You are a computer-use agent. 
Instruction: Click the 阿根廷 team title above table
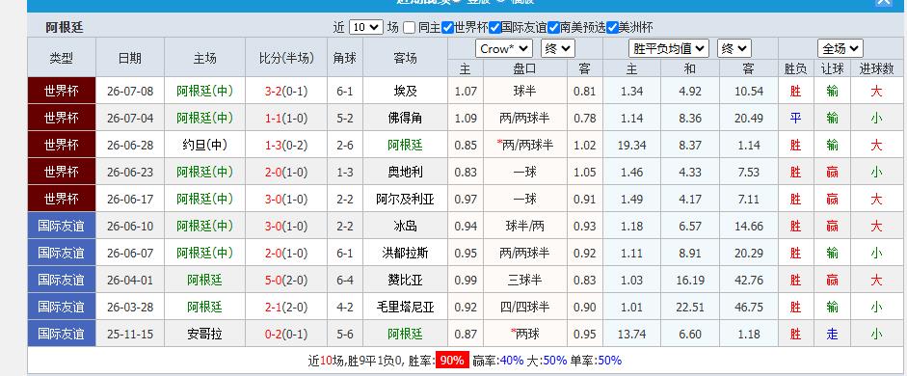(65, 28)
